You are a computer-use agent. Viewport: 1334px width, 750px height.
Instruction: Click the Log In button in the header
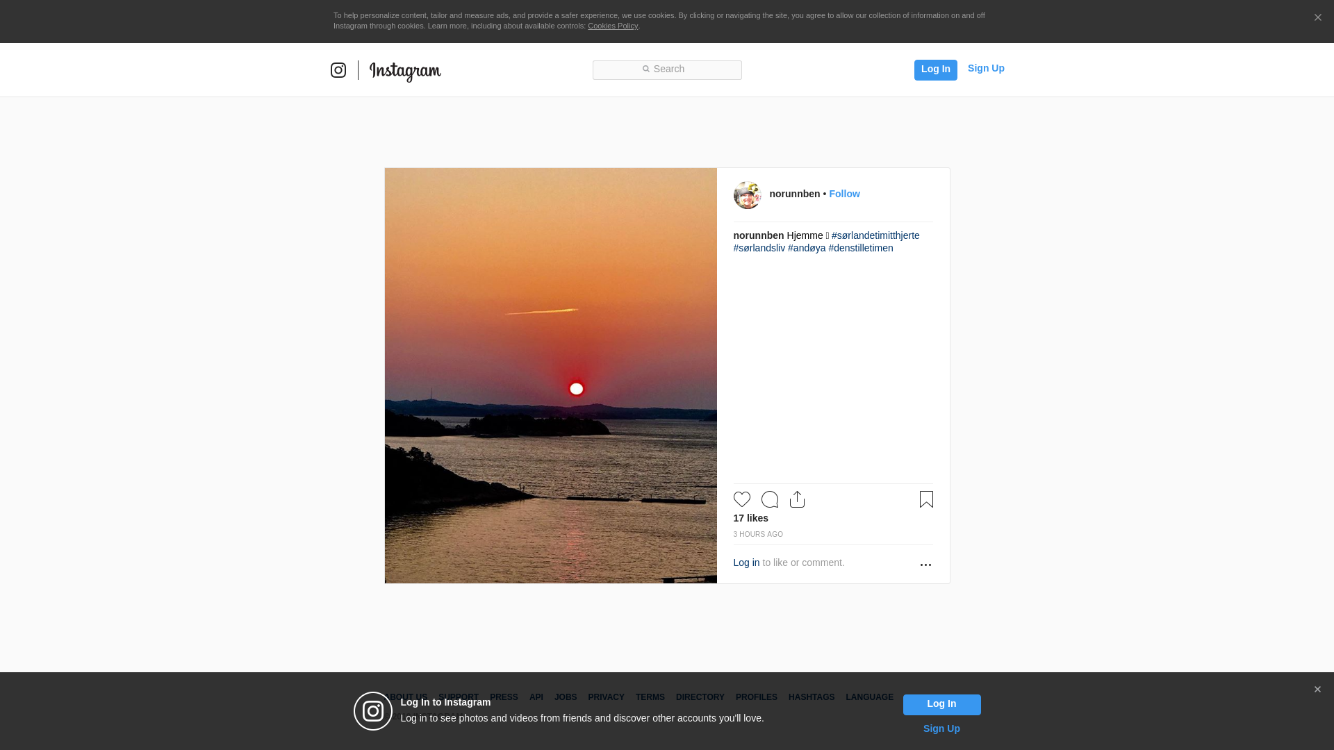tap(935, 69)
